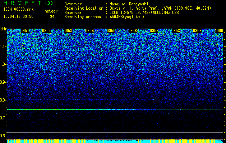Click the 1000 time marker
Screen dimensions: 226x143
(x=219, y=31)
